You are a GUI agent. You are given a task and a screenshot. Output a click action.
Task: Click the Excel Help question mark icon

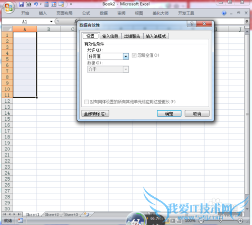coord(224,13)
